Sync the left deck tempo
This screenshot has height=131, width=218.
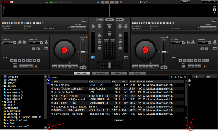[x=74, y=67]
